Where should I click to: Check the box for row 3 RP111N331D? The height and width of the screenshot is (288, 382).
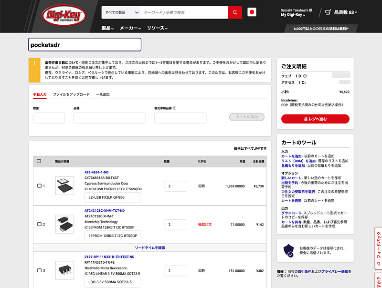click(x=39, y=270)
